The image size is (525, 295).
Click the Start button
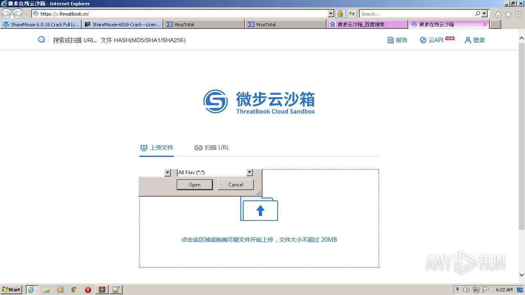11,290
